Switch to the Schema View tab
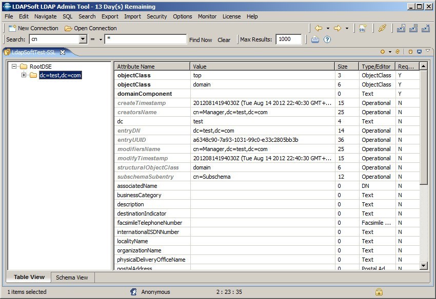Screen dimensions: 436x299 pos(72,277)
